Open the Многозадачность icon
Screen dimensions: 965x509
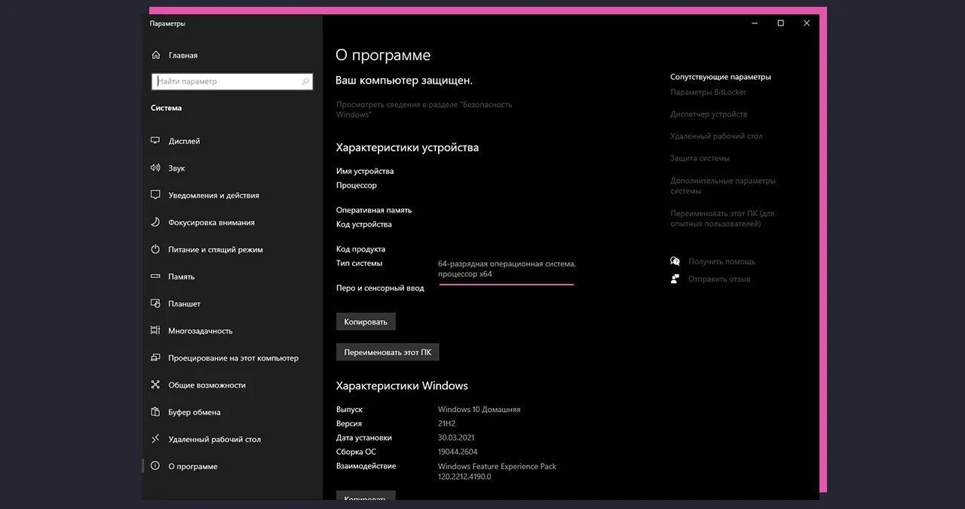click(x=155, y=331)
